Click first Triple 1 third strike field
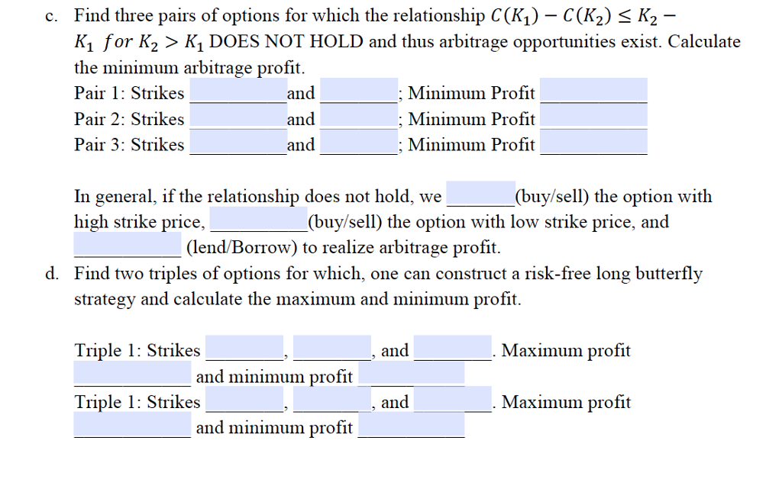The width and height of the screenshot is (782, 495). pos(453,348)
